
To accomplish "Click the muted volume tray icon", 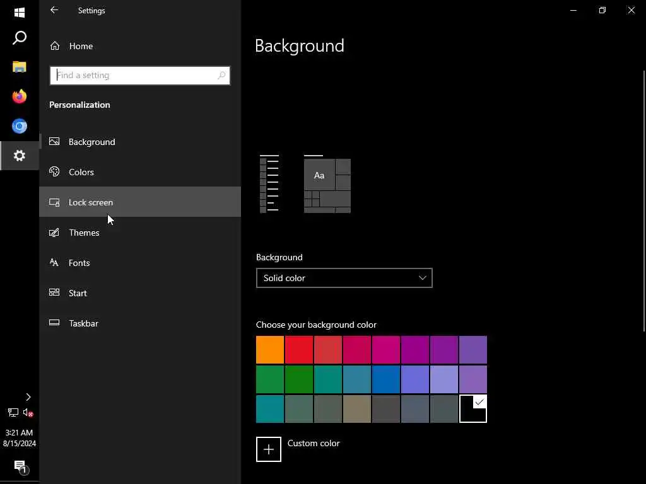I will 28,413.
